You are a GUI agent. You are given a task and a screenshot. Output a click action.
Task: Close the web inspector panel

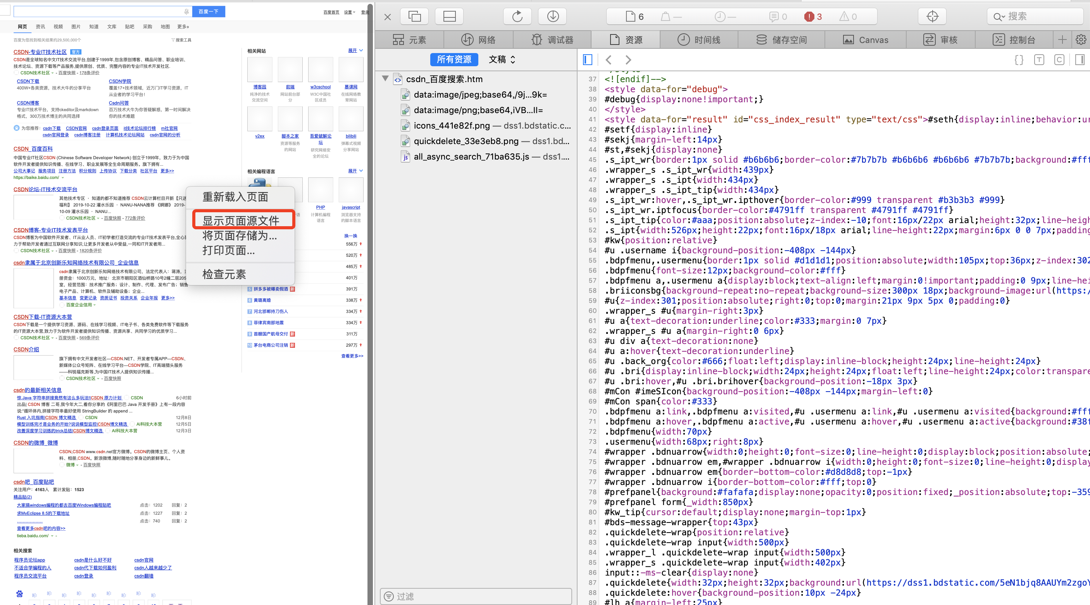click(x=387, y=17)
